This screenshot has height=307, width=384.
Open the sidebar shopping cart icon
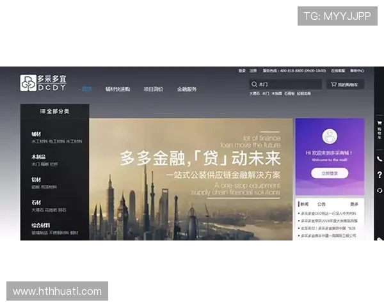point(380,123)
